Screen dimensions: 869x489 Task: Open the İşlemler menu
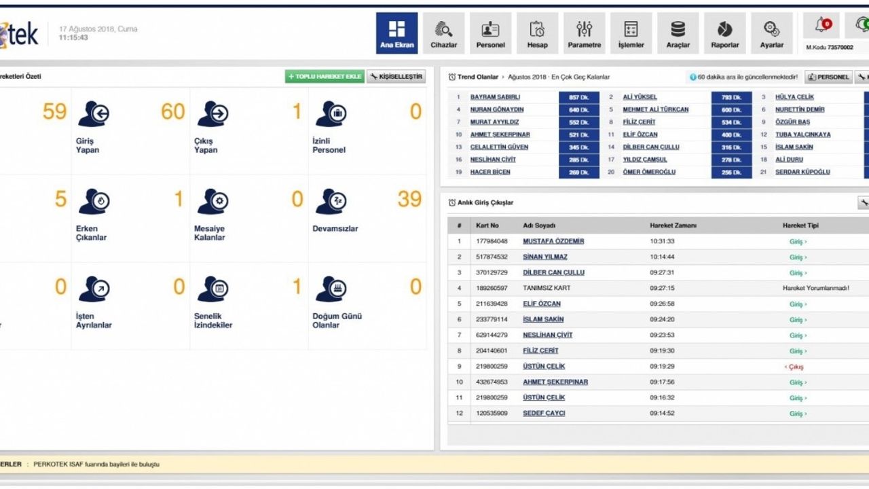(631, 33)
